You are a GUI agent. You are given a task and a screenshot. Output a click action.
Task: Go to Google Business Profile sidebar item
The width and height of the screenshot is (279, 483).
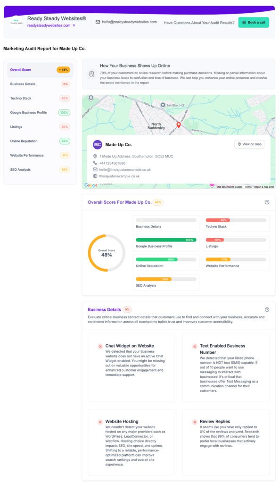[x=40, y=113]
